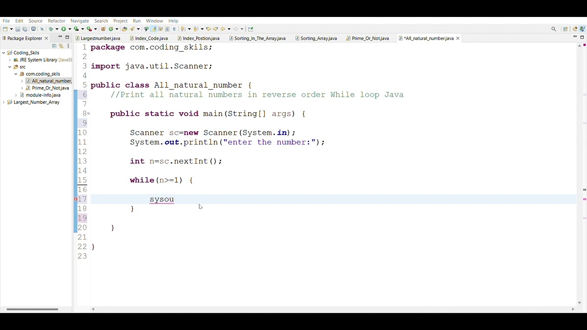Minimize the Package Explorer panel

click(60, 37)
